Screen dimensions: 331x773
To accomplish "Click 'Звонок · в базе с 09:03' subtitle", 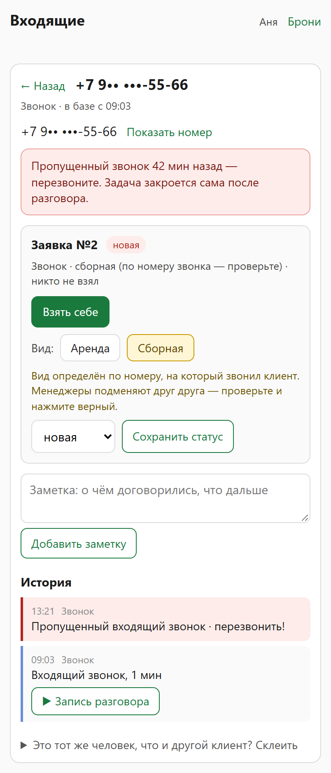I will point(76,106).
